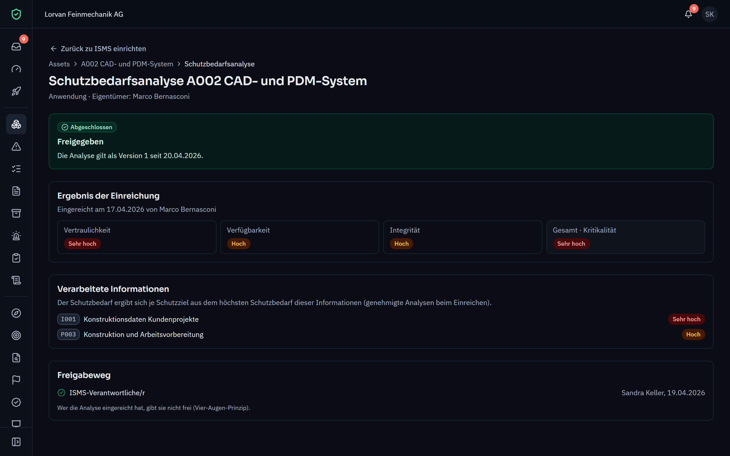The width and height of the screenshot is (730, 456).
Task: Click Hoch badge under Verfügbarkeit
Action: (238, 244)
